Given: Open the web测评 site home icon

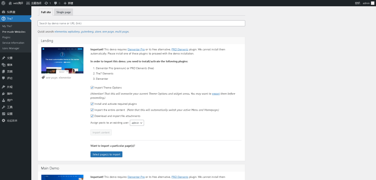Looking at the screenshot, I should 10,3.
